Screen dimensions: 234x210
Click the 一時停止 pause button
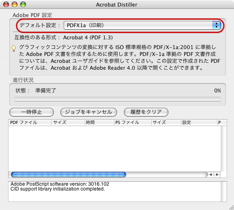[32, 112]
